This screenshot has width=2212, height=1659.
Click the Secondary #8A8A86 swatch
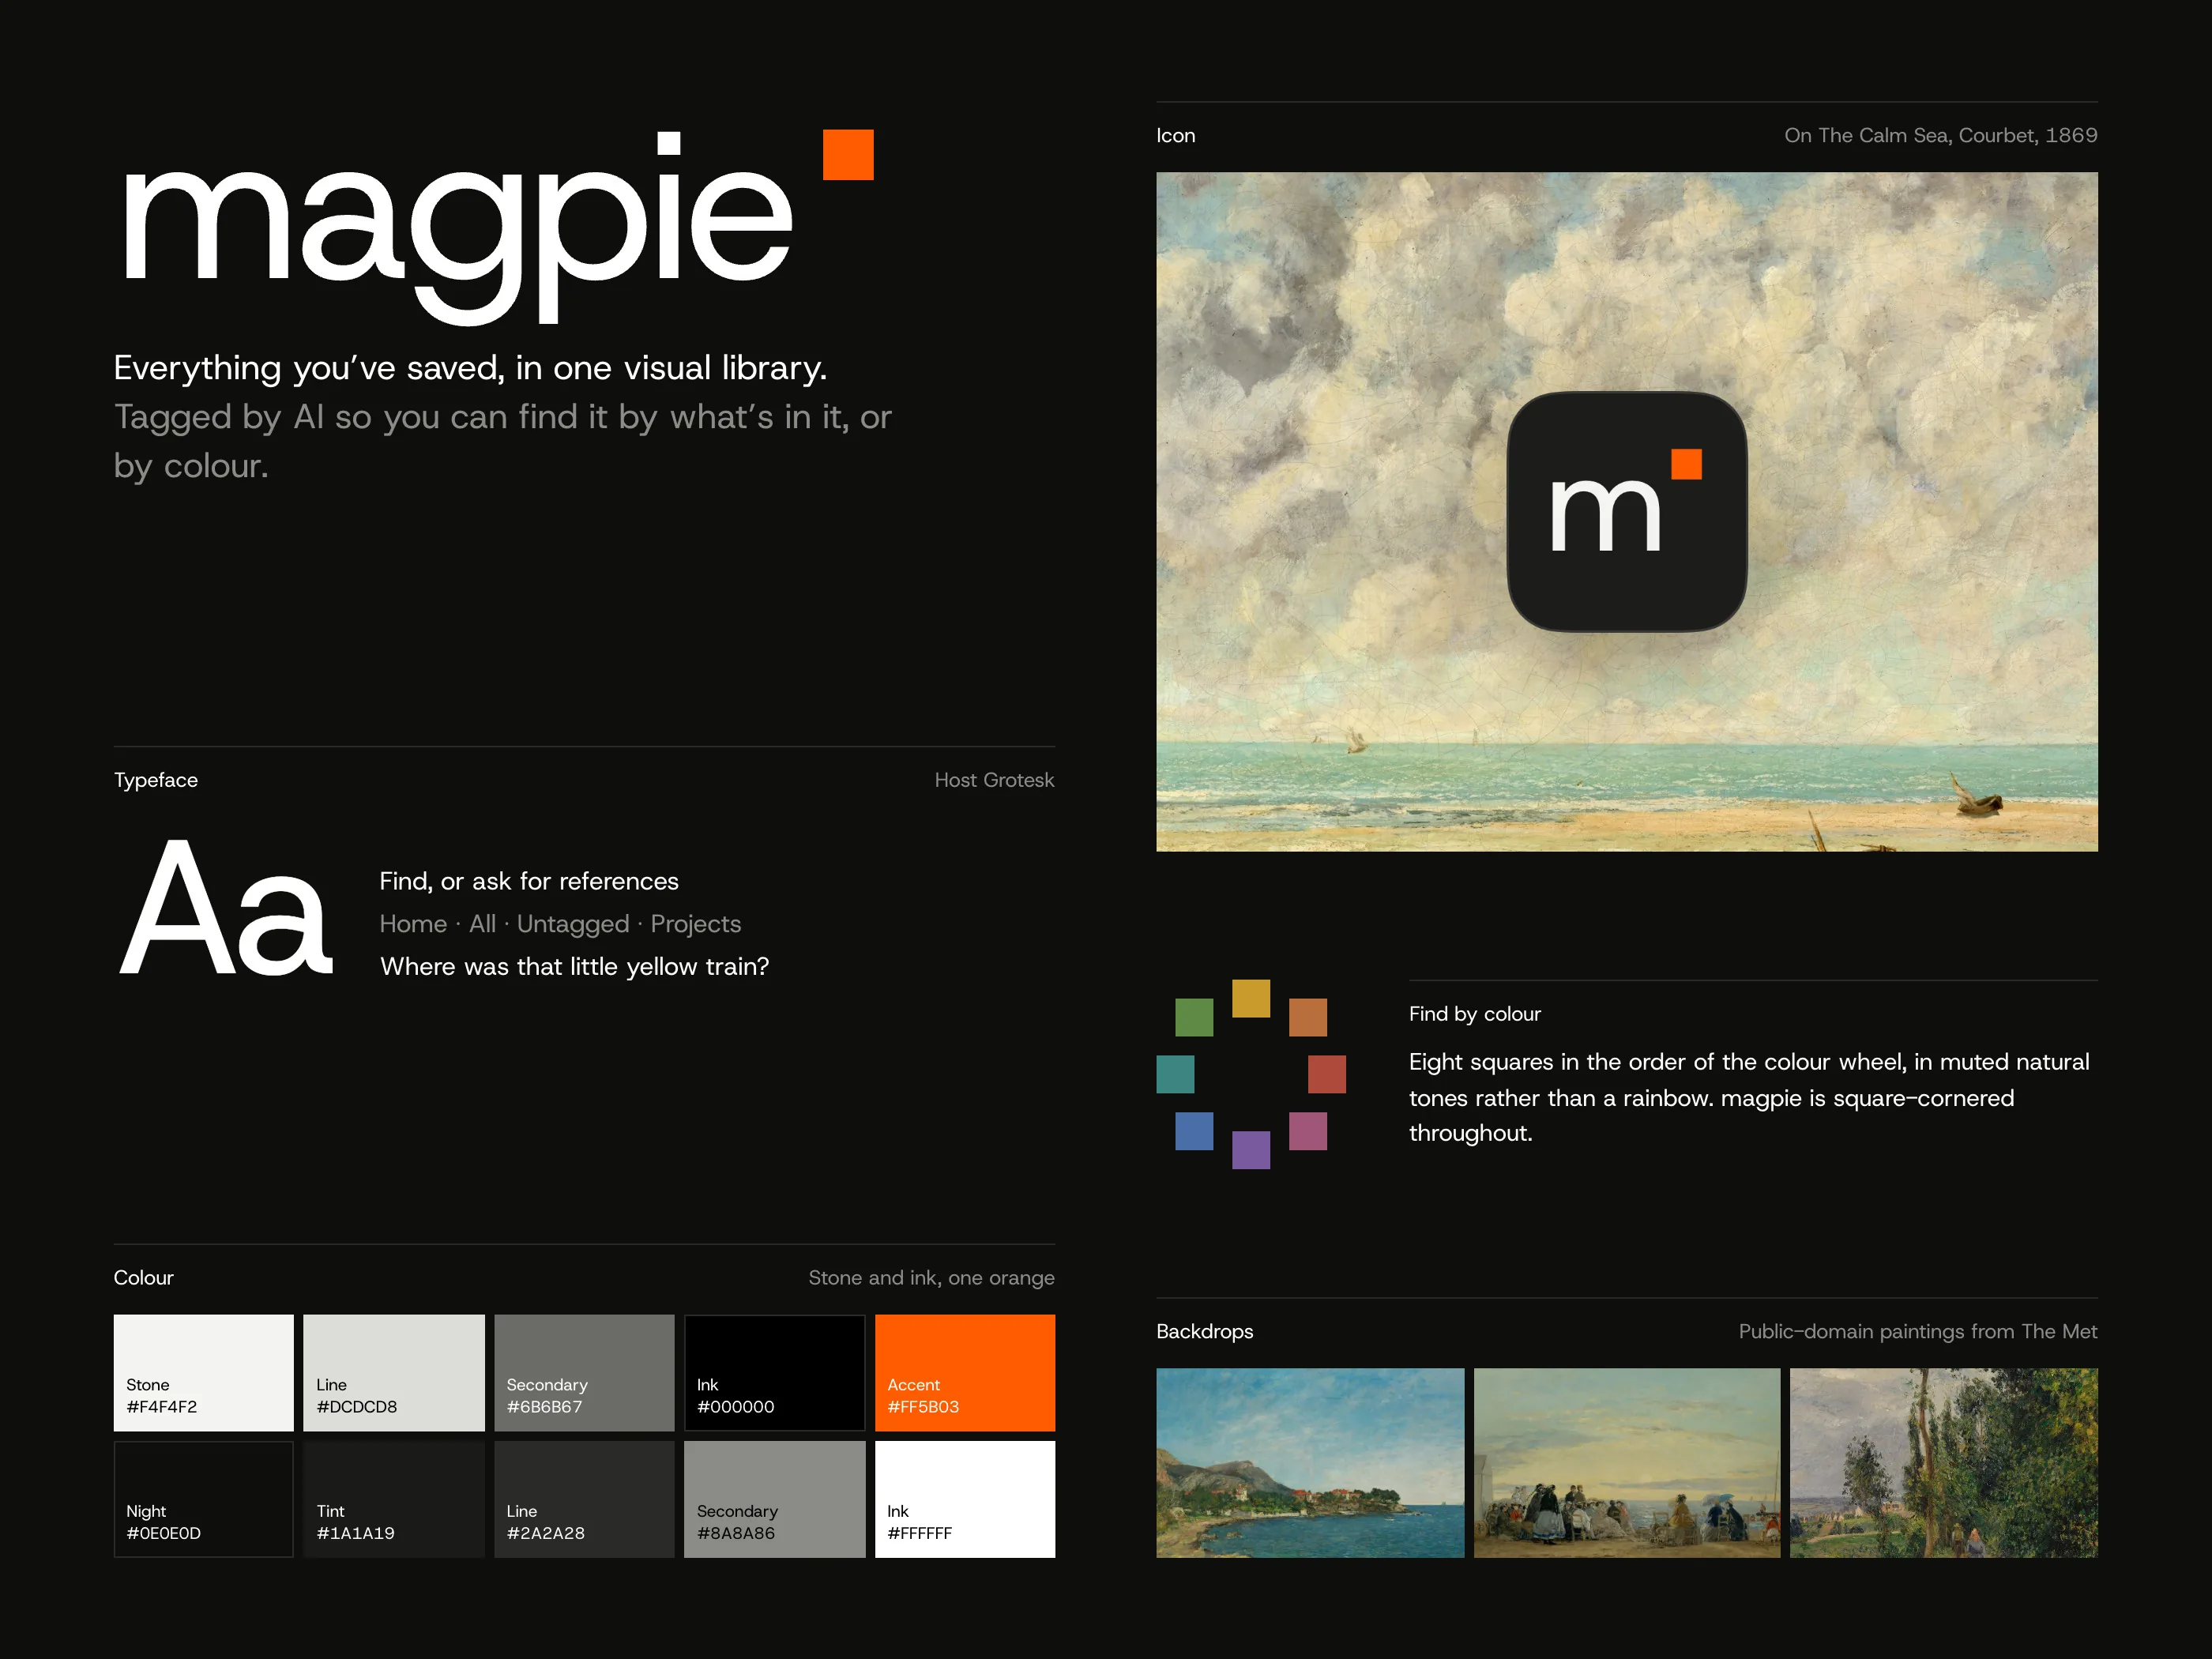774,1499
